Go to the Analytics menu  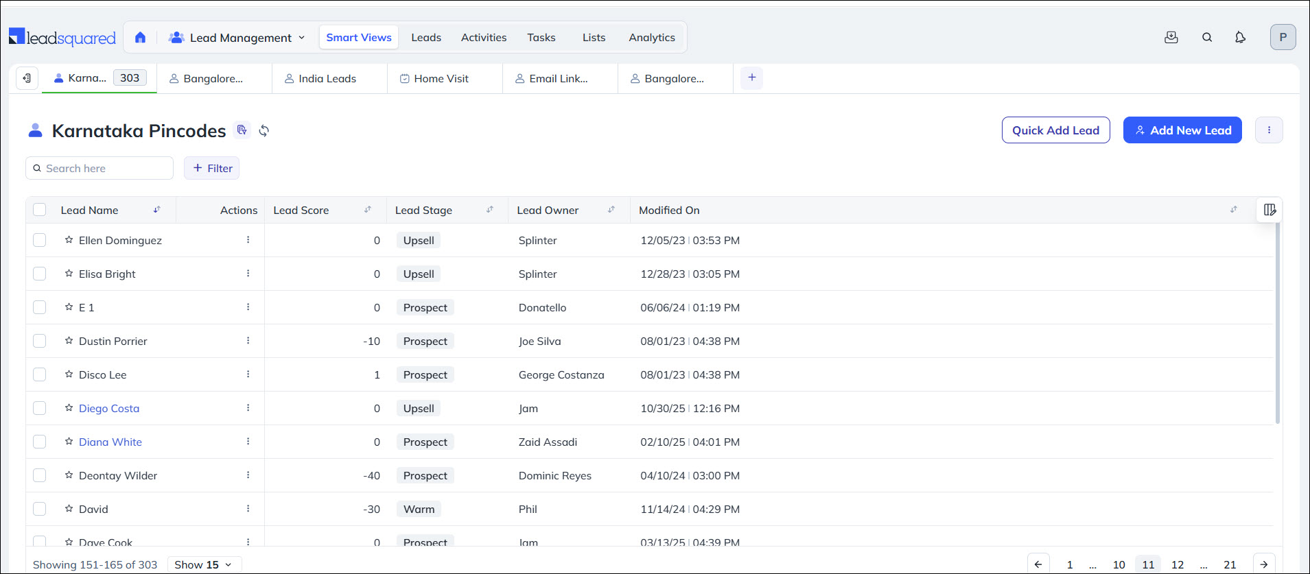click(651, 38)
